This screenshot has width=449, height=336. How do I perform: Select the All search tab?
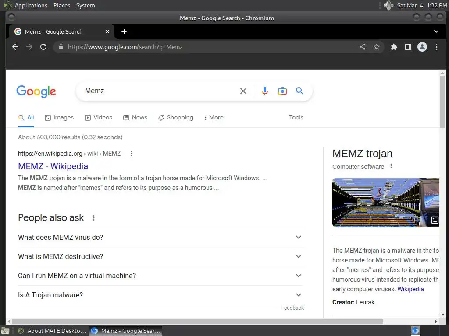(26, 117)
